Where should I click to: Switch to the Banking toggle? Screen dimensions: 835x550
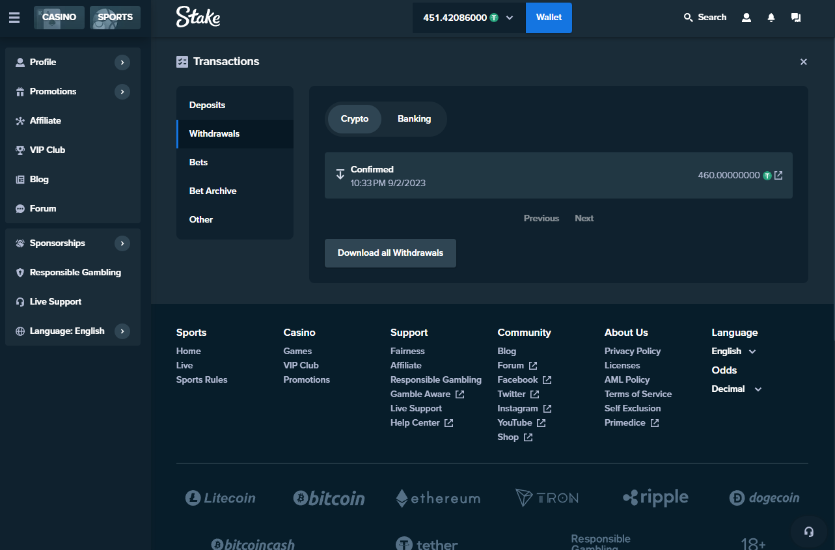(415, 119)
